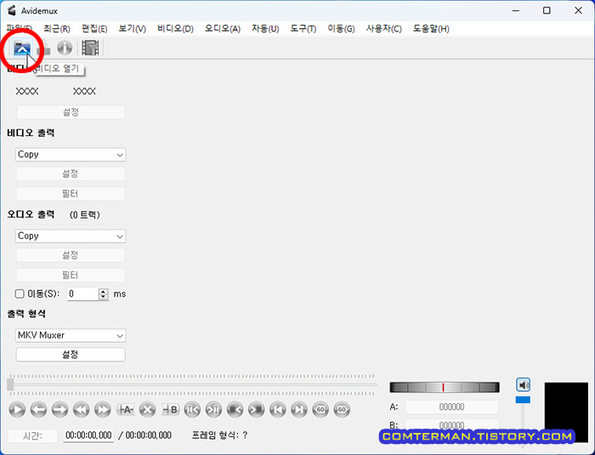Jump to previous keyframe (double left arrows)
This screenshot has height=455, width=595.
pos(82,410)
